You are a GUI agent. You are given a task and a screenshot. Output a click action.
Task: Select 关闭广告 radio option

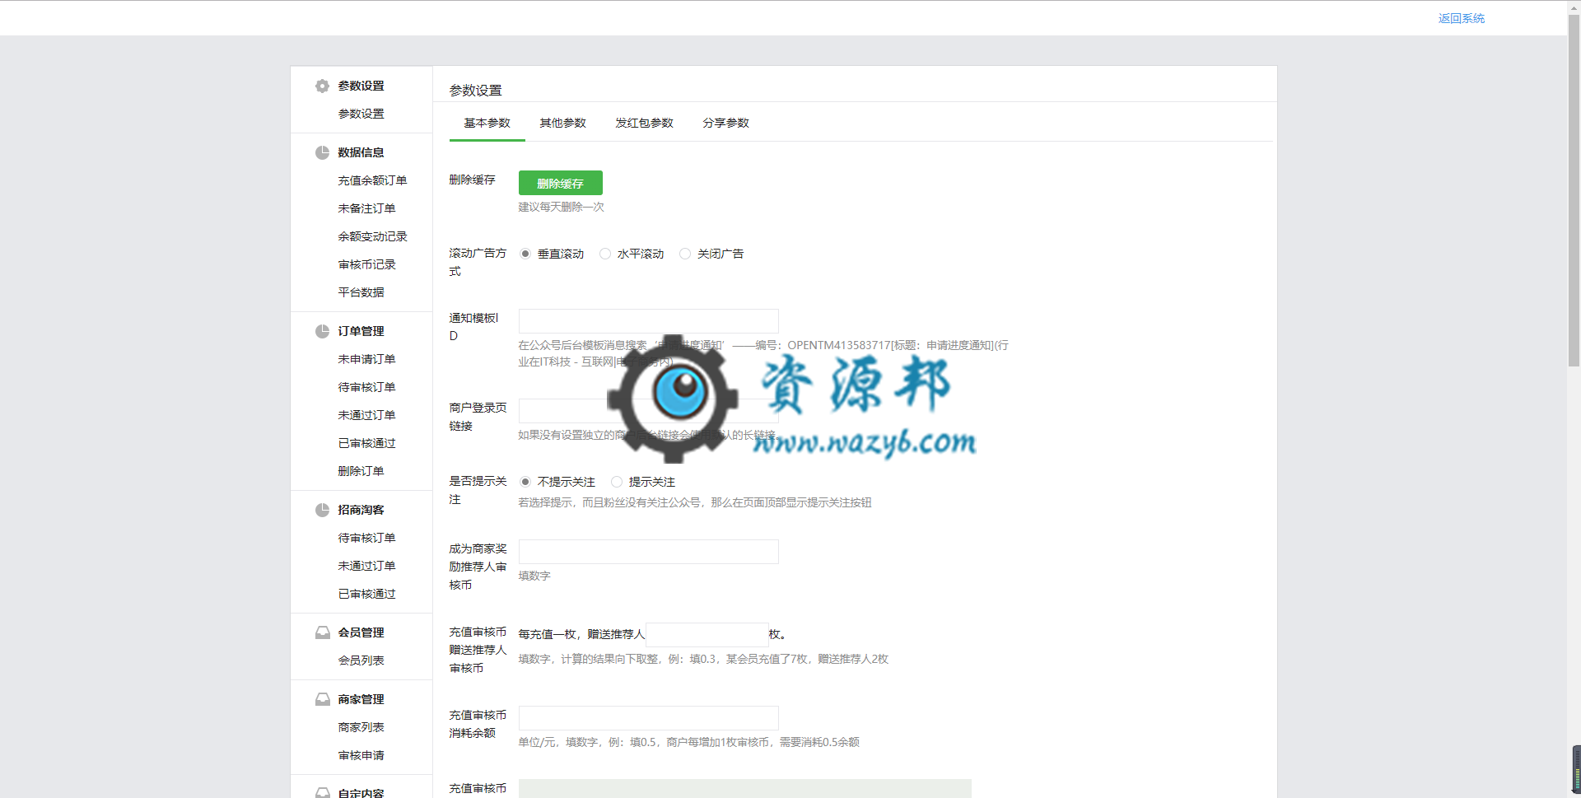684,254
